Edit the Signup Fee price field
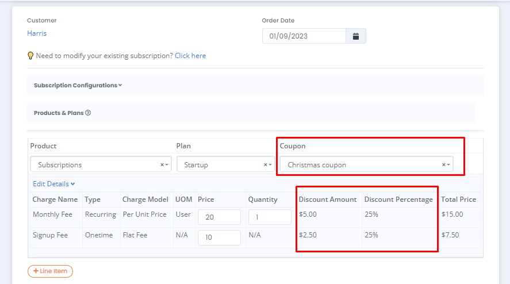Viewport: 510px width, 284px height. tap(219, 237)
